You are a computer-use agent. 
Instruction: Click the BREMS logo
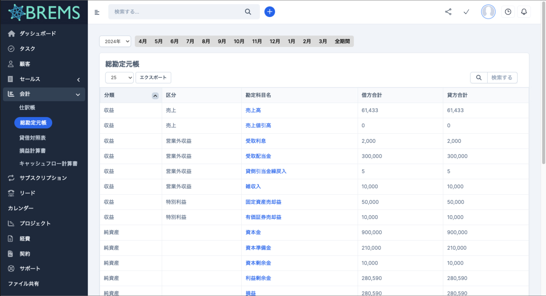tap(44, 13)
